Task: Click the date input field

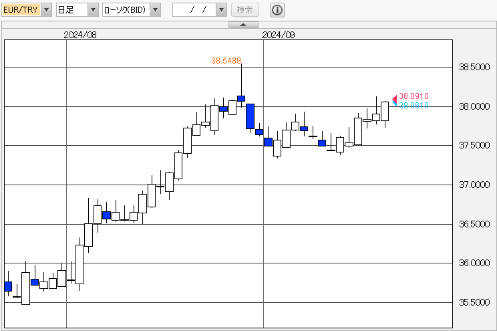Action: click(x=194, y=10)
